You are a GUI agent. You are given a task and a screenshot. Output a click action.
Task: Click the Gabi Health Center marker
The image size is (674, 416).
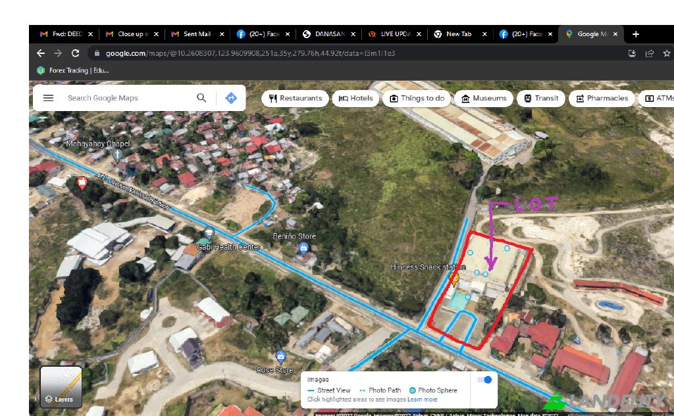209,234
